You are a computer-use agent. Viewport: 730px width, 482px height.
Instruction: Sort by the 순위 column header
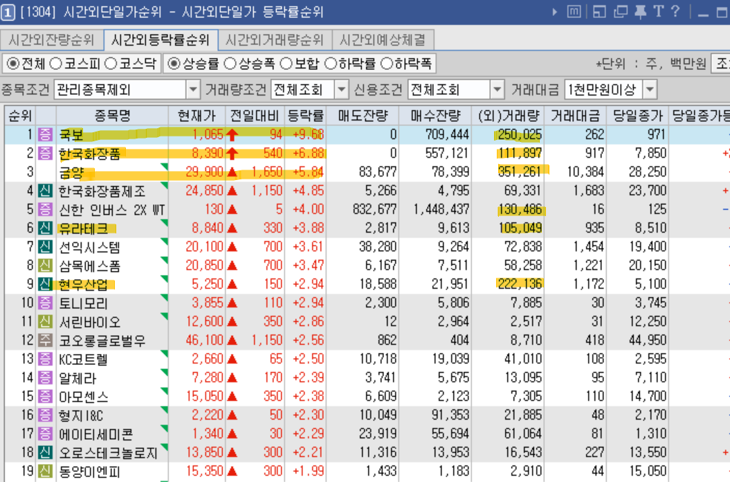coord(21,116)
